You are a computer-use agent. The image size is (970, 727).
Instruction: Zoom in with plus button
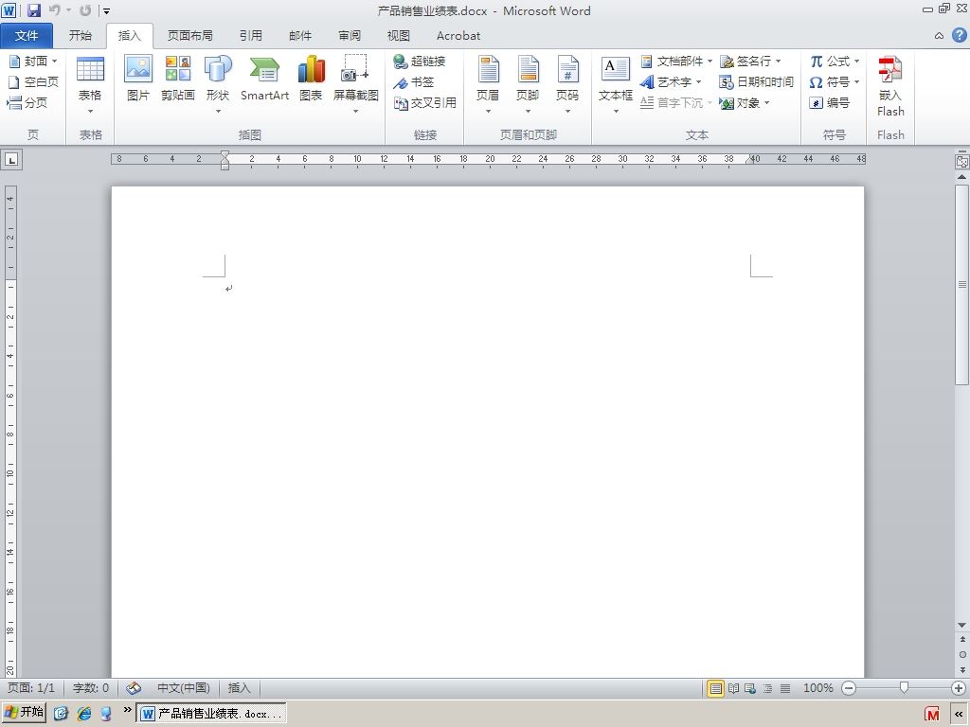(959, 688)
